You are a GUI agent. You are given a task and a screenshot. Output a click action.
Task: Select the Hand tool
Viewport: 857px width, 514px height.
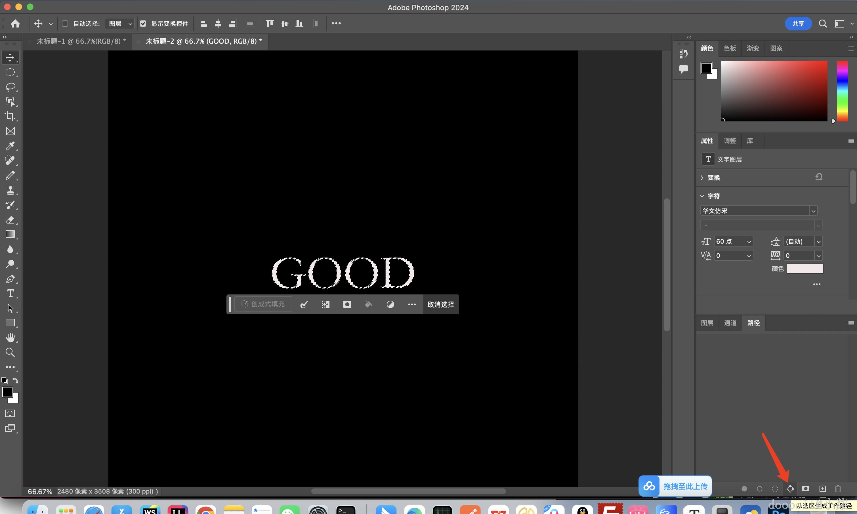10,337
